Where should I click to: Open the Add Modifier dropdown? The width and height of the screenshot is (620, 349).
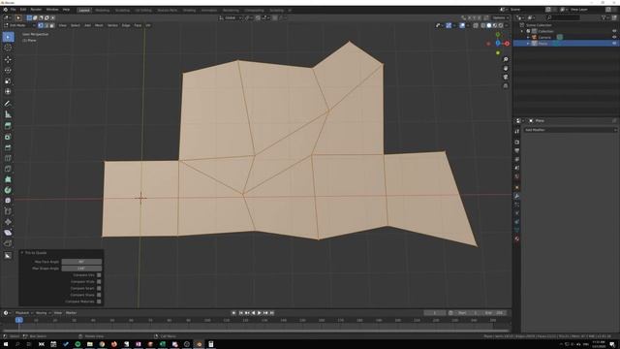(570, 130)
